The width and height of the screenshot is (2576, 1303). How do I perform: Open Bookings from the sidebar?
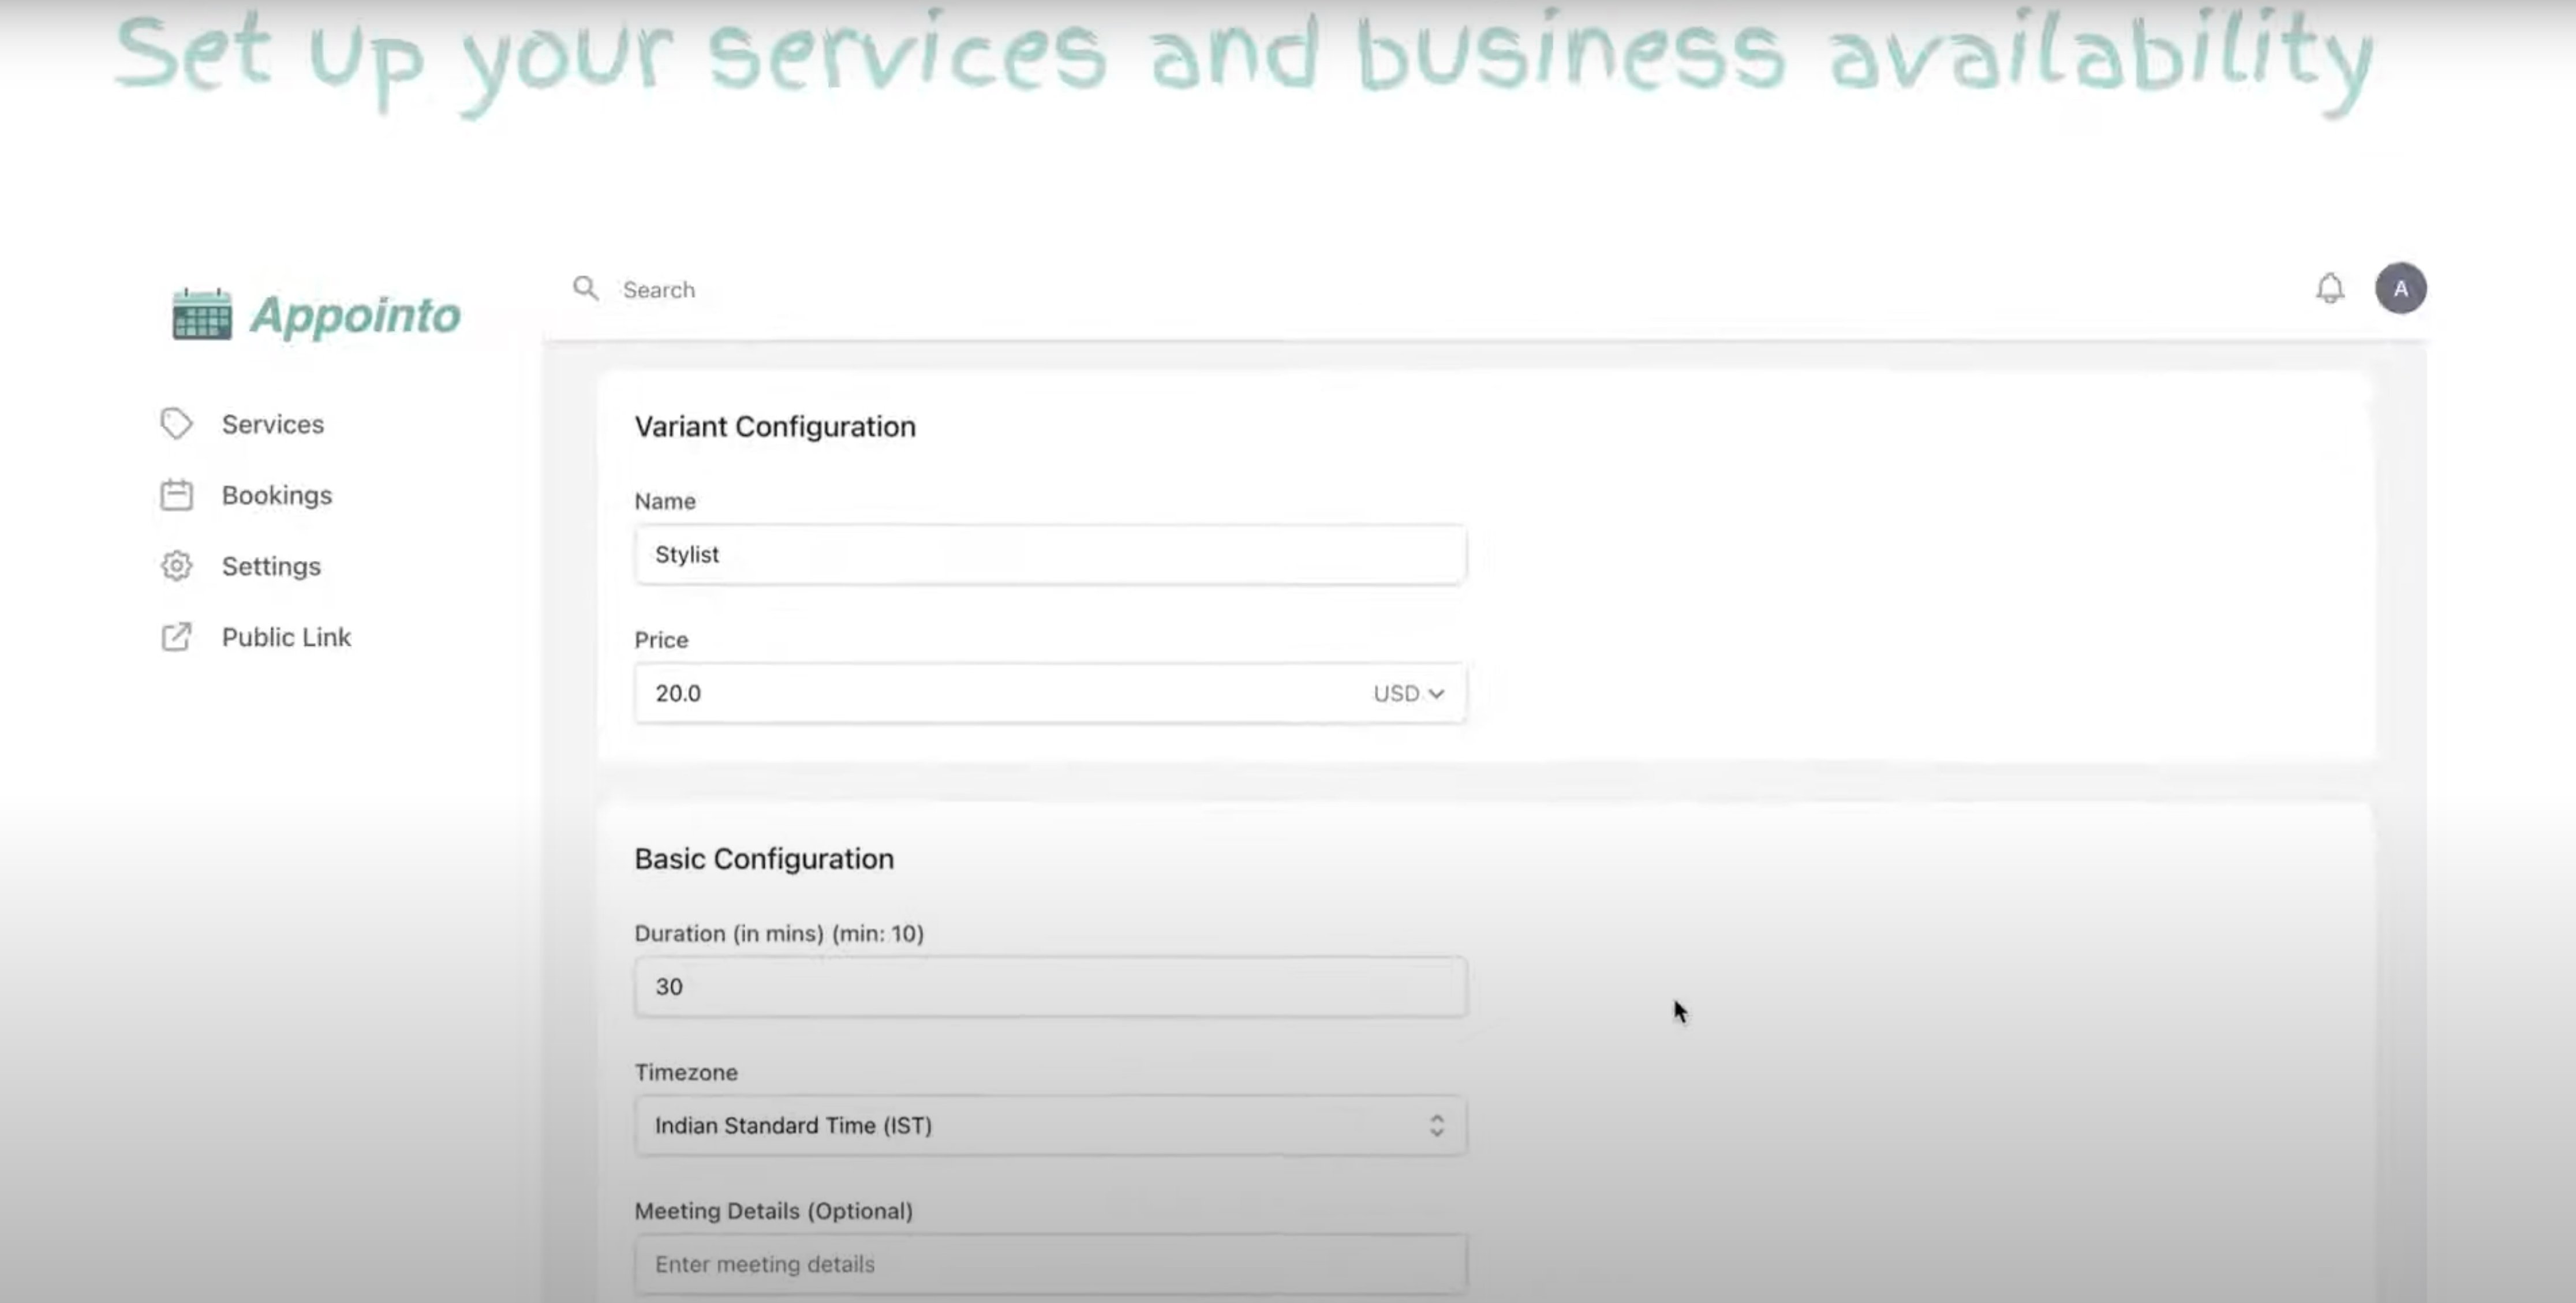(x=276, y=495)
